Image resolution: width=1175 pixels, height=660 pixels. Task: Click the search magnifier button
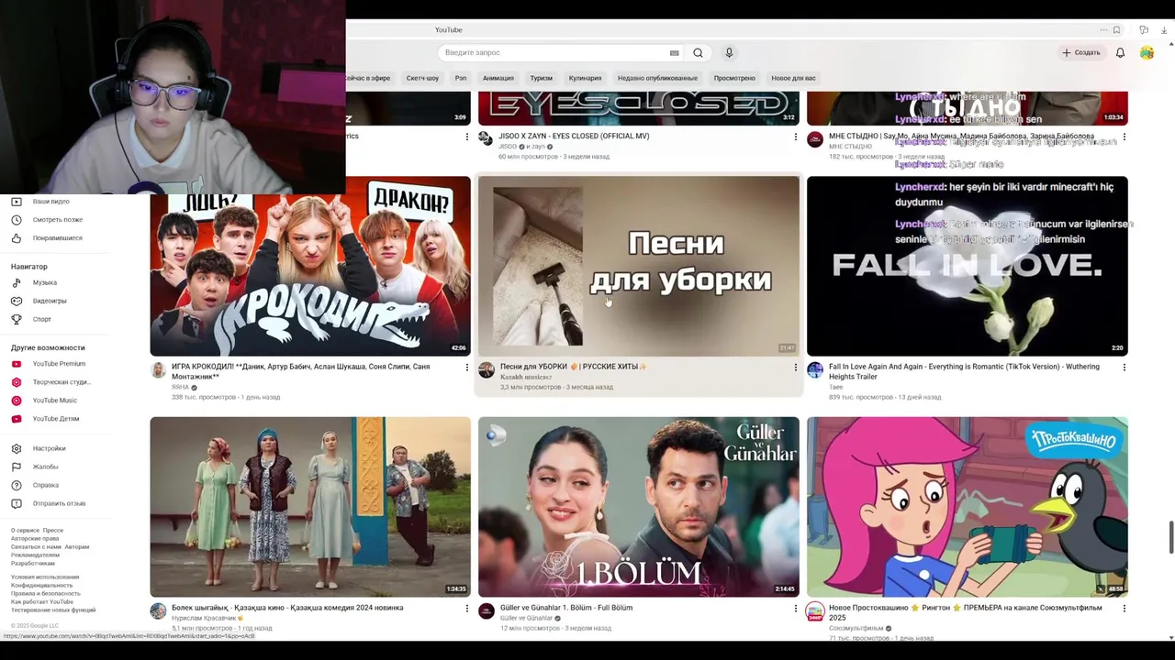coord(698,52)
